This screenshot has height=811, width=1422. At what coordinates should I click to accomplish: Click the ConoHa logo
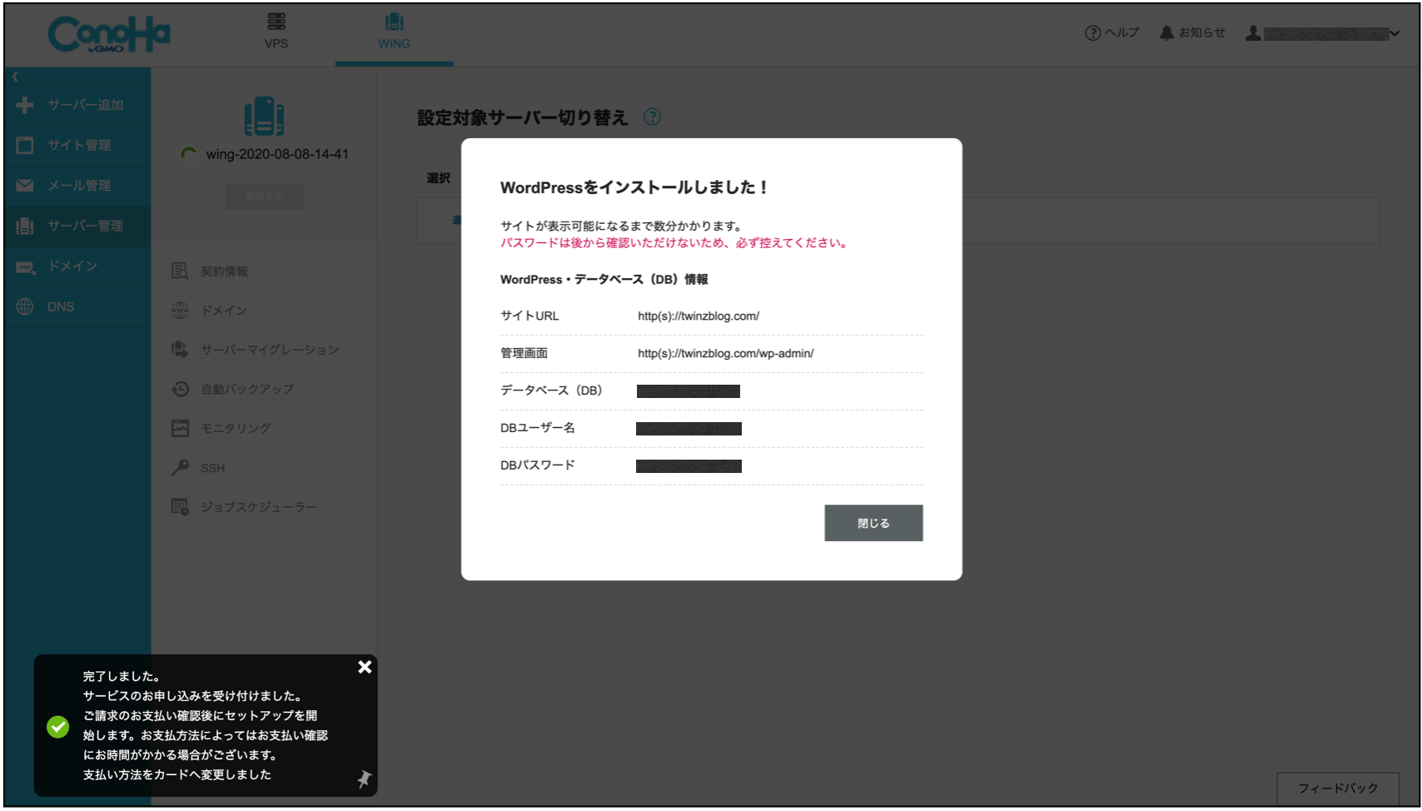[x=108, y=35]
